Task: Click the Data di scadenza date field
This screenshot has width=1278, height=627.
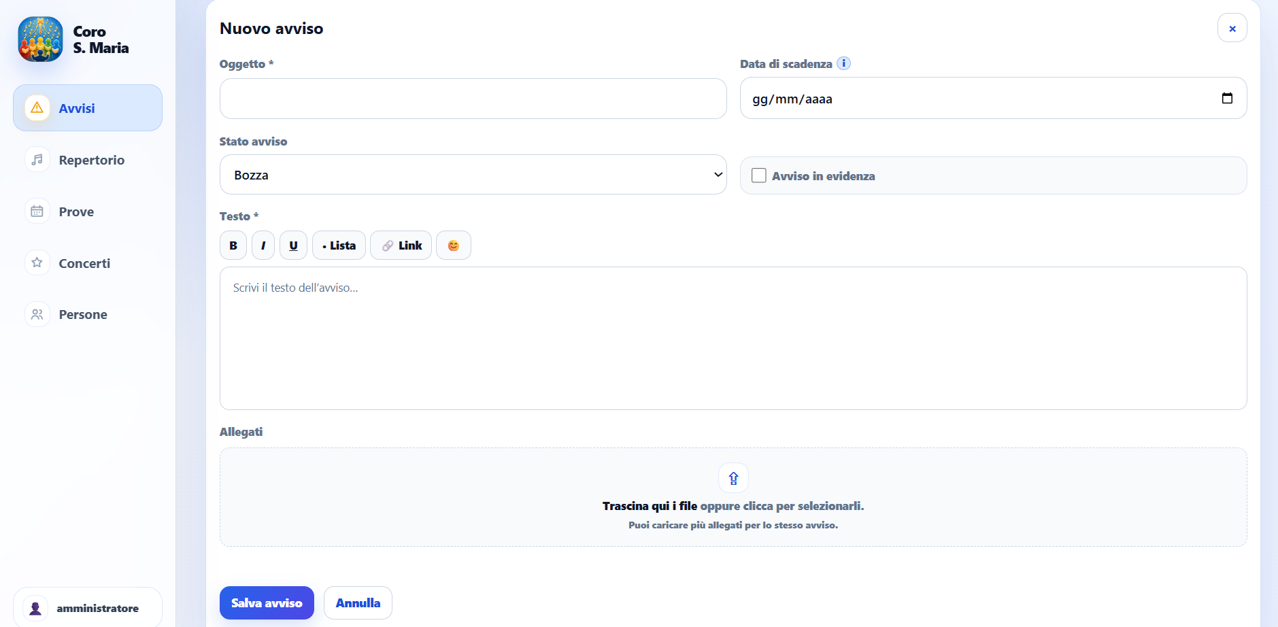Action: (x=993, y=98)
